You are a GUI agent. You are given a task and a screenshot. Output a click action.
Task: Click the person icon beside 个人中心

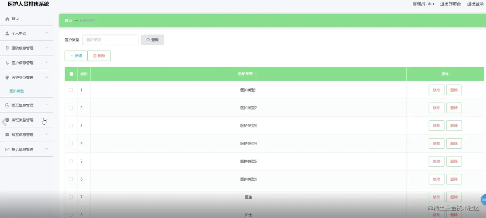pyautogui.click(x=7, y=33)
